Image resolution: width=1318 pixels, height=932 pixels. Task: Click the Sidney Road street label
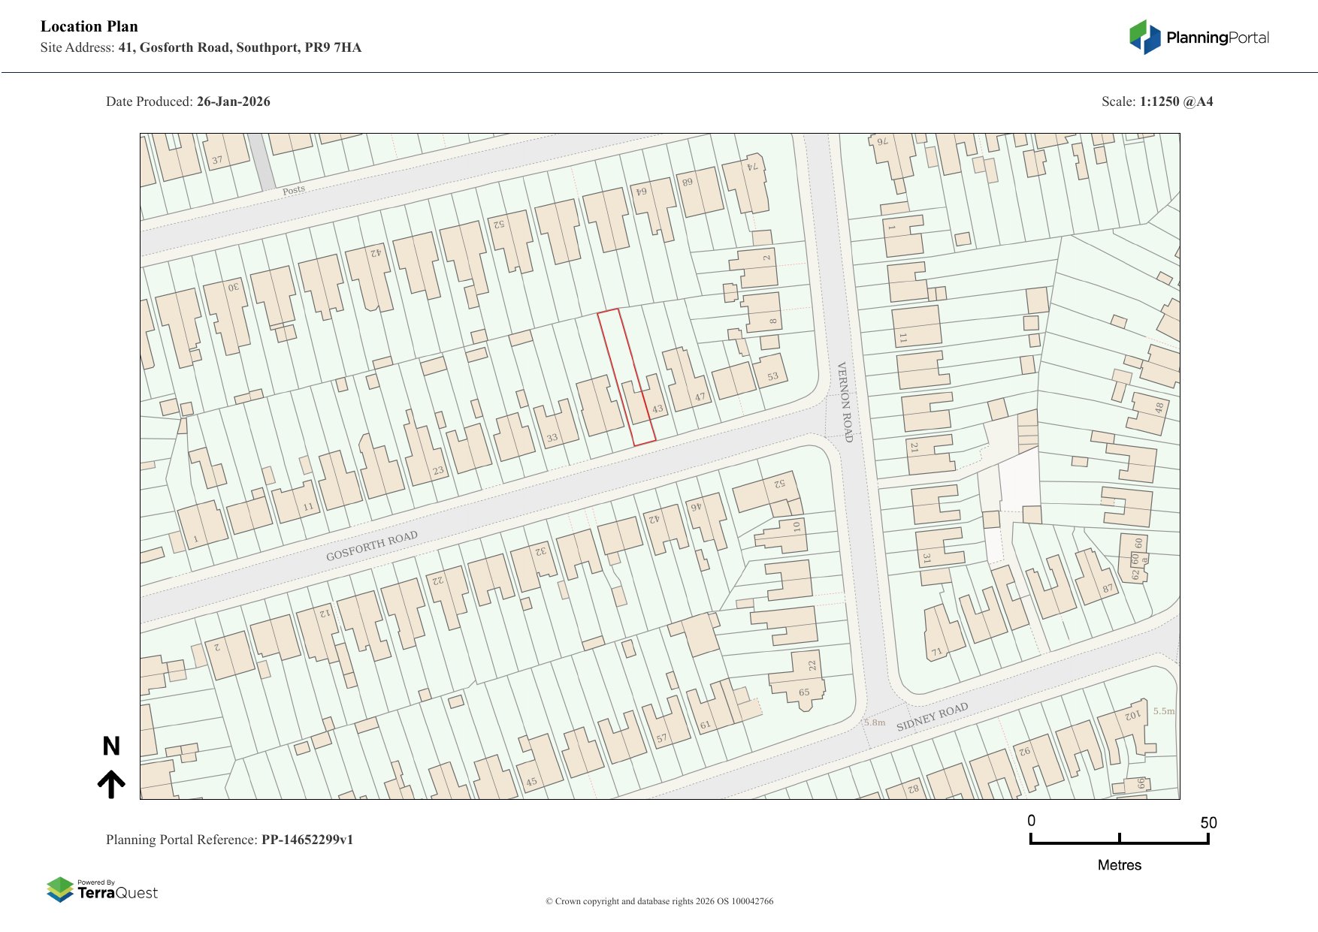(x=932, y=717)
